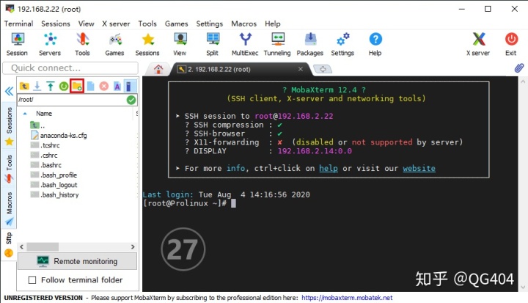The image size is (528, 303).
Task: Click the Tools toolbar icon
Action: point(82,44)
